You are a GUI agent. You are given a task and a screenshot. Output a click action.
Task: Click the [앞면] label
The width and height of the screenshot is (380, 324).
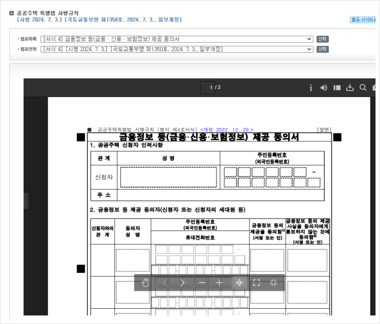pos(324,130)
